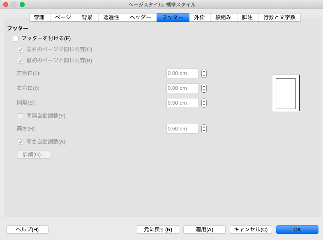Click the 間隔 spinner stepper

tap(204, 103)
